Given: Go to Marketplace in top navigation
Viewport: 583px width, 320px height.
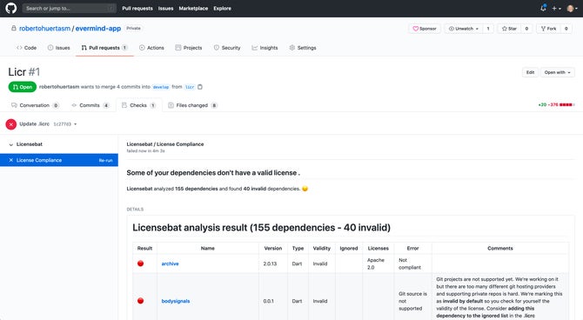Looking at the screenshot, I should tap(193, 8).
